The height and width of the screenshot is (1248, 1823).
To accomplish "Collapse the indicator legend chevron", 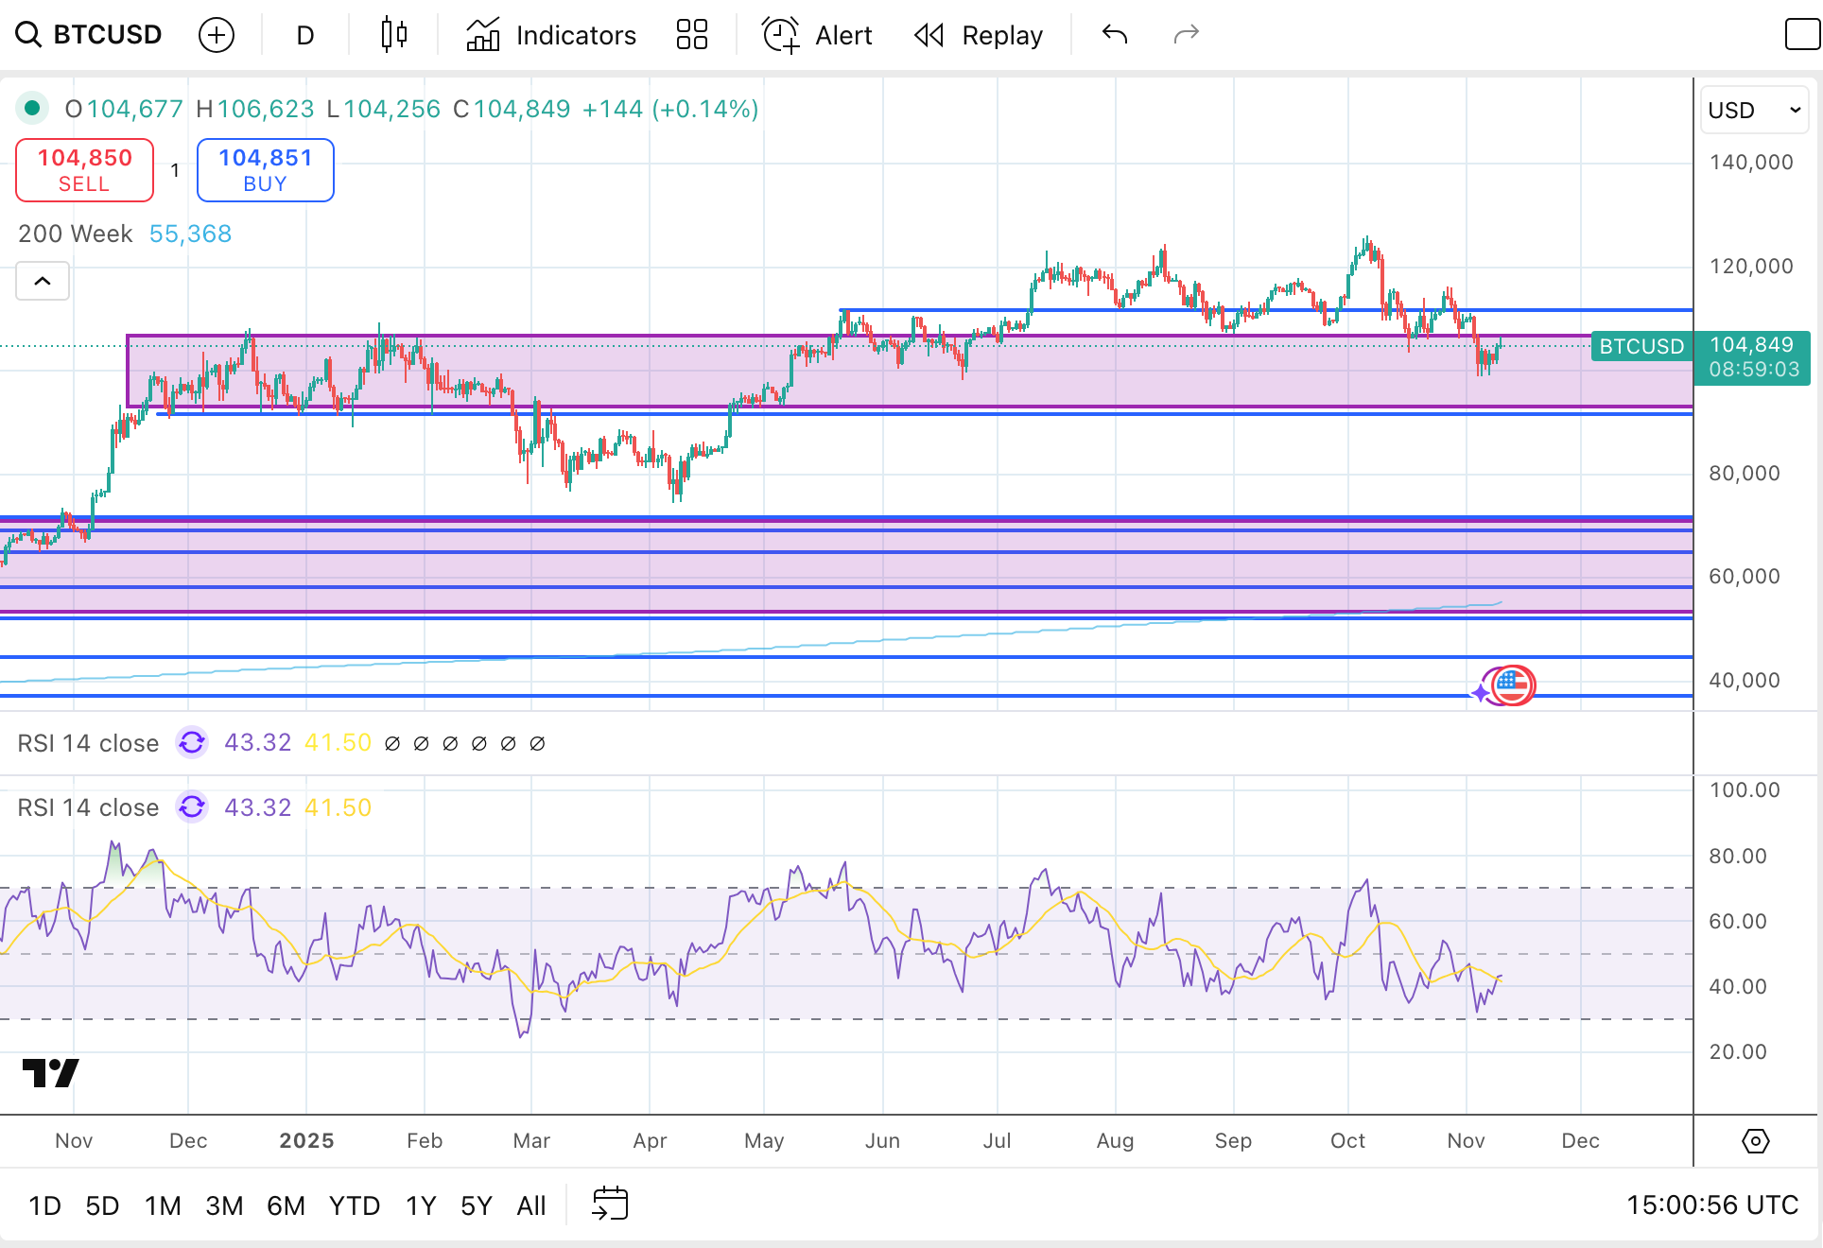I will pyautogui.click(x=43, y=281).
